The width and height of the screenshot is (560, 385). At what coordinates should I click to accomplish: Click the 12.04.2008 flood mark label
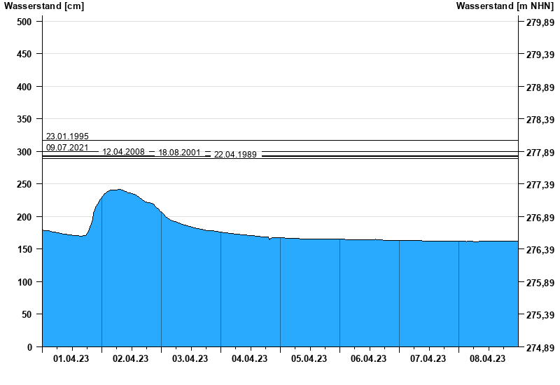coord(123,152)
